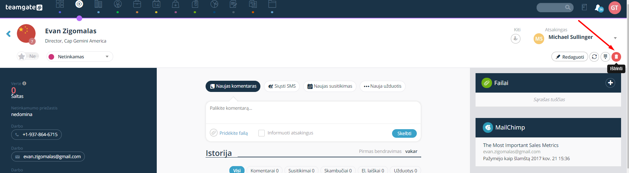Viewport: 629px width, 173px height.
Task: Select the 'Naujas susitikimas' tab
Action: click(x=330, y=86)
